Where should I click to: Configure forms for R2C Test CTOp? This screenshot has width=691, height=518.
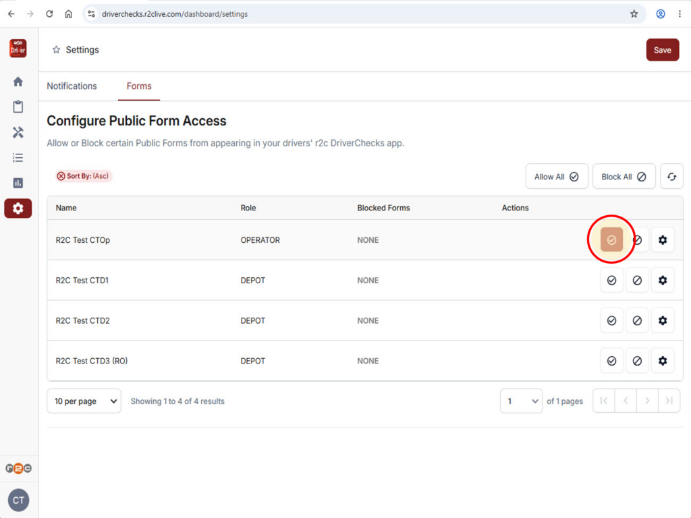click(663, 240)
